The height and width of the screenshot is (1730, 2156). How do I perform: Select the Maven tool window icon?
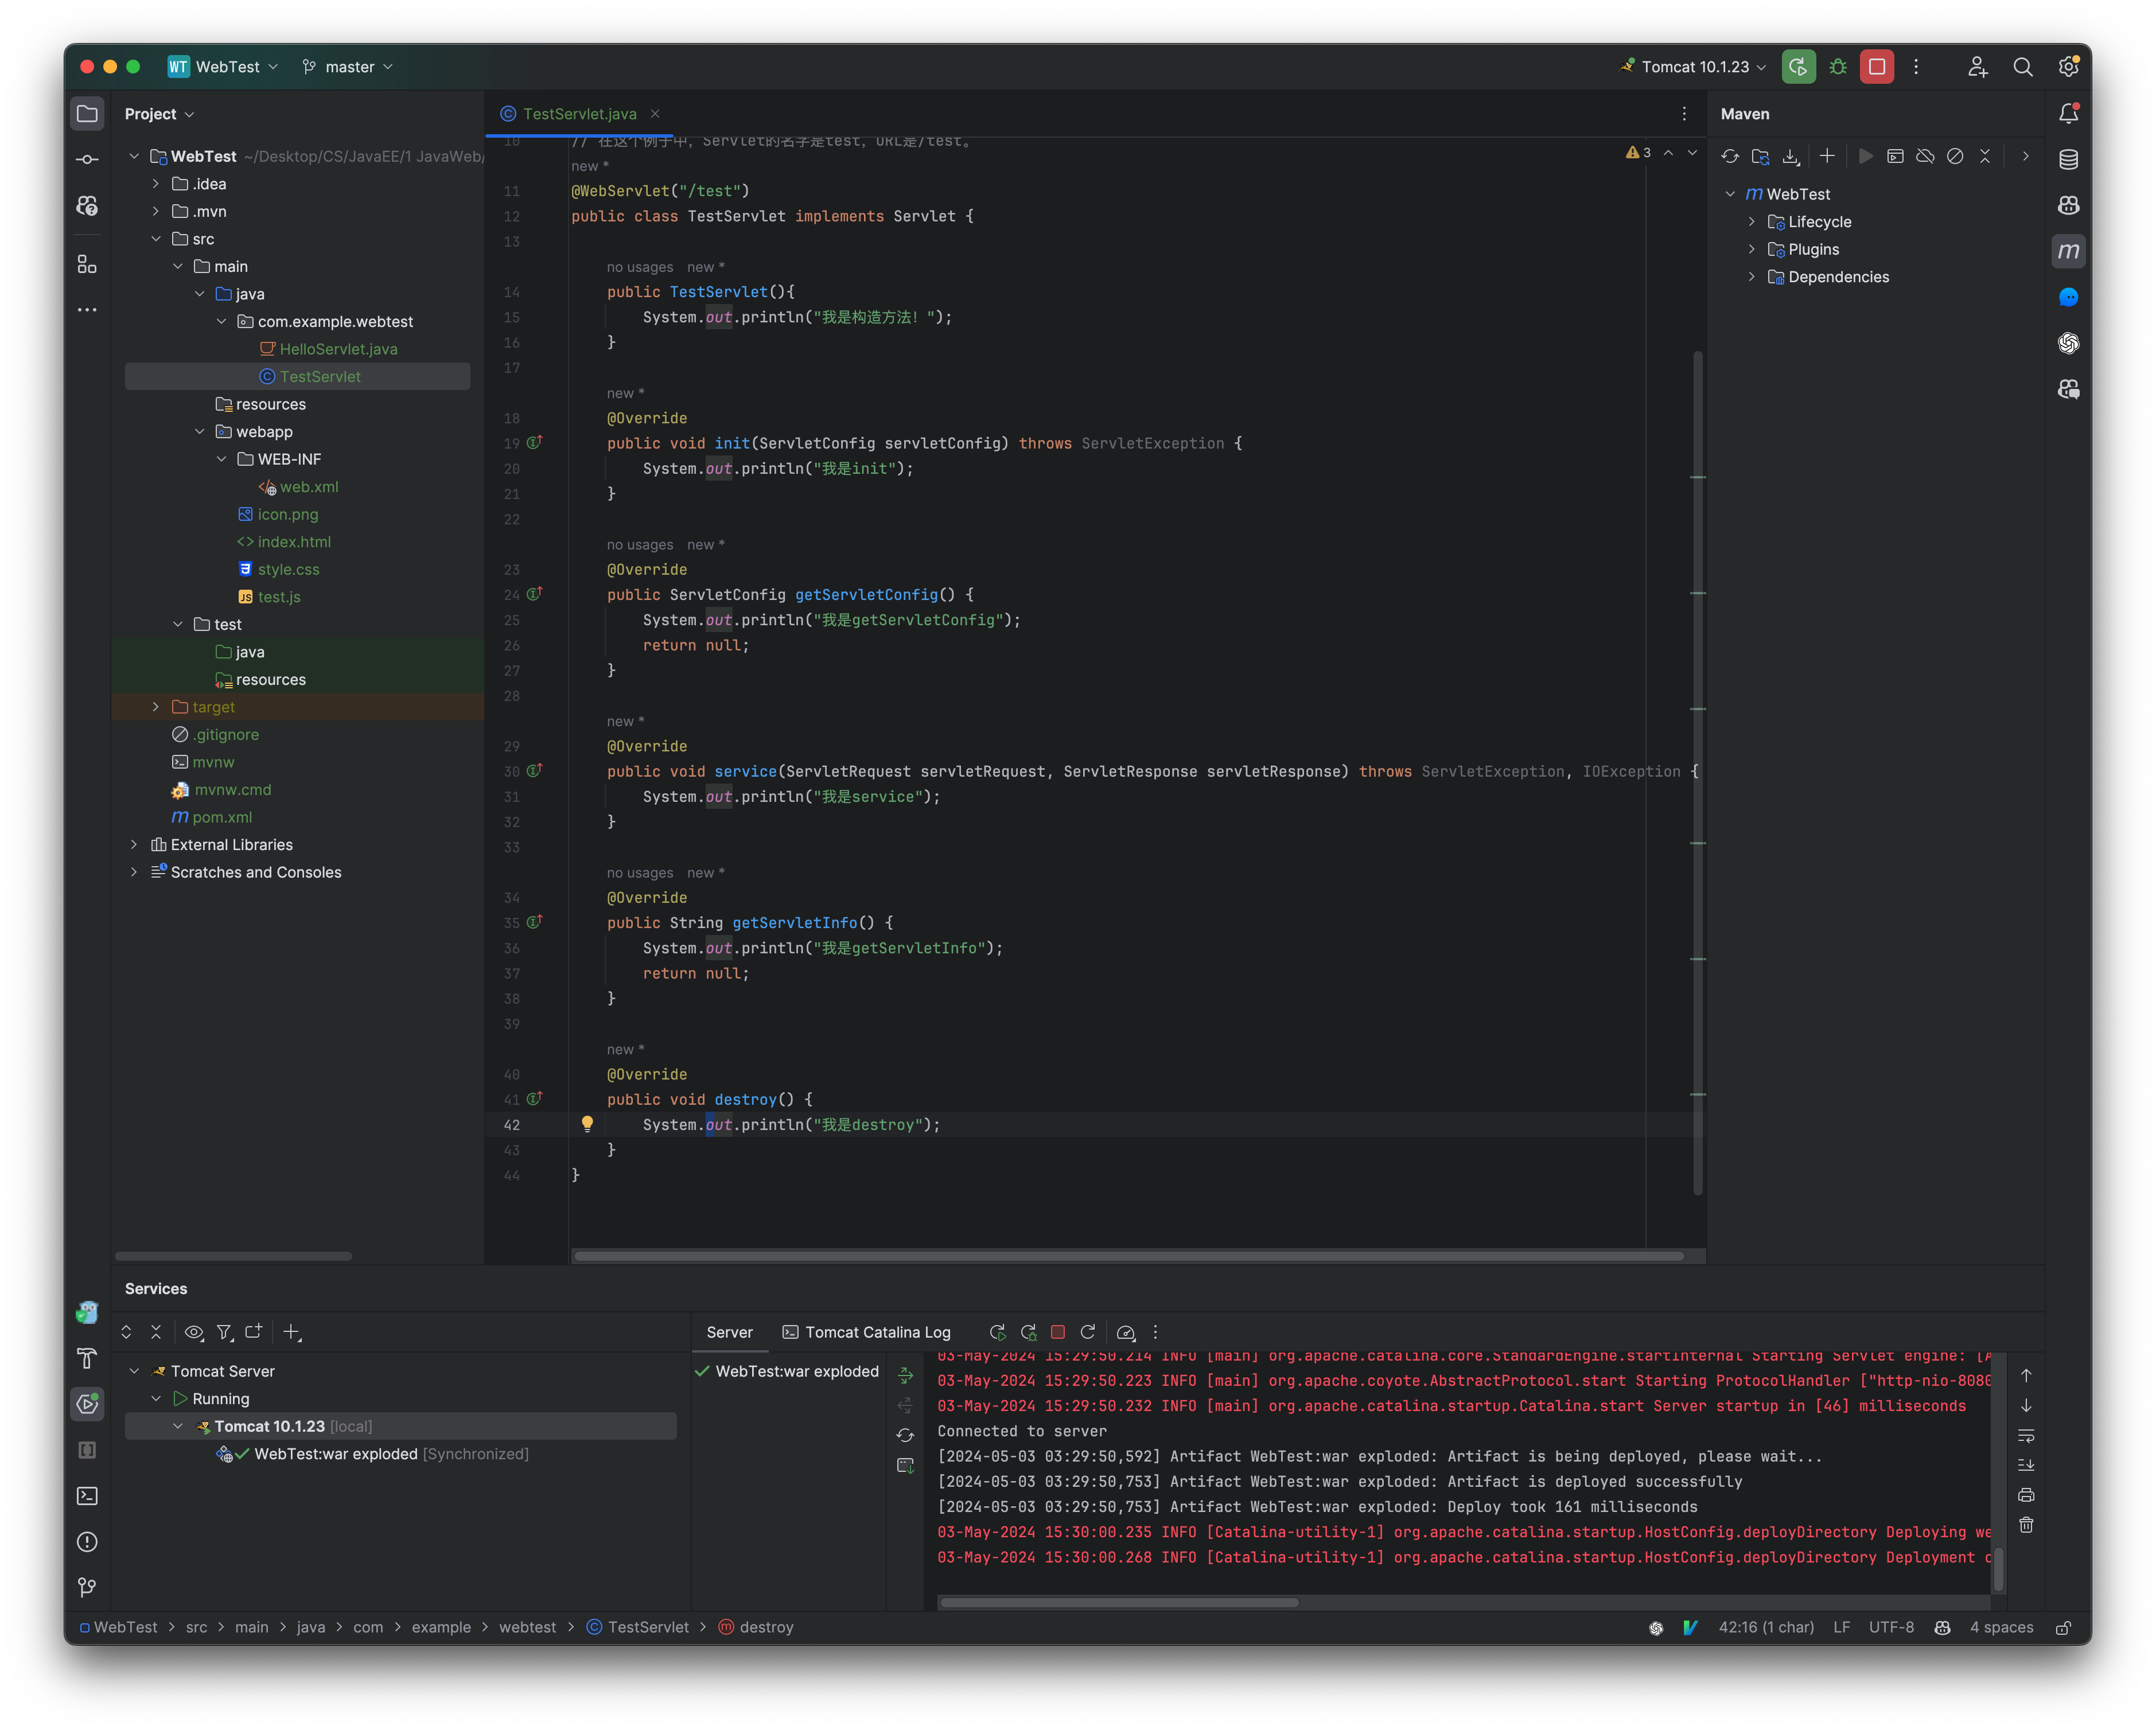point(2069,251)
